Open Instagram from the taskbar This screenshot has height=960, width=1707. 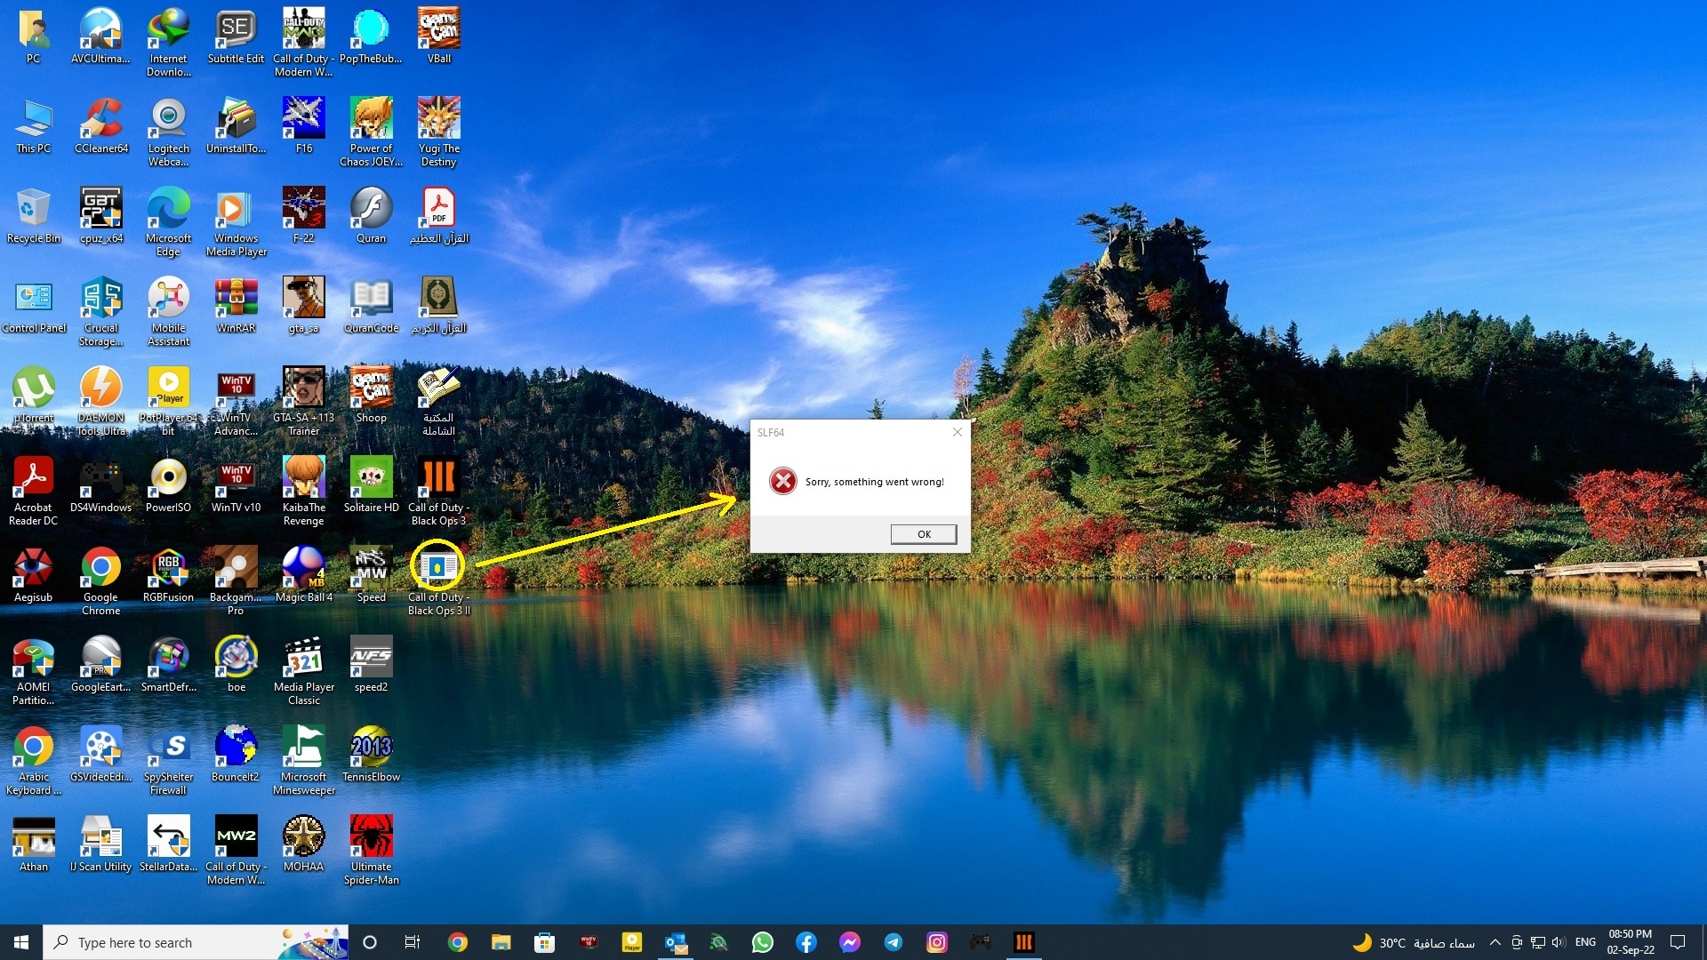(x=937, y=942)
